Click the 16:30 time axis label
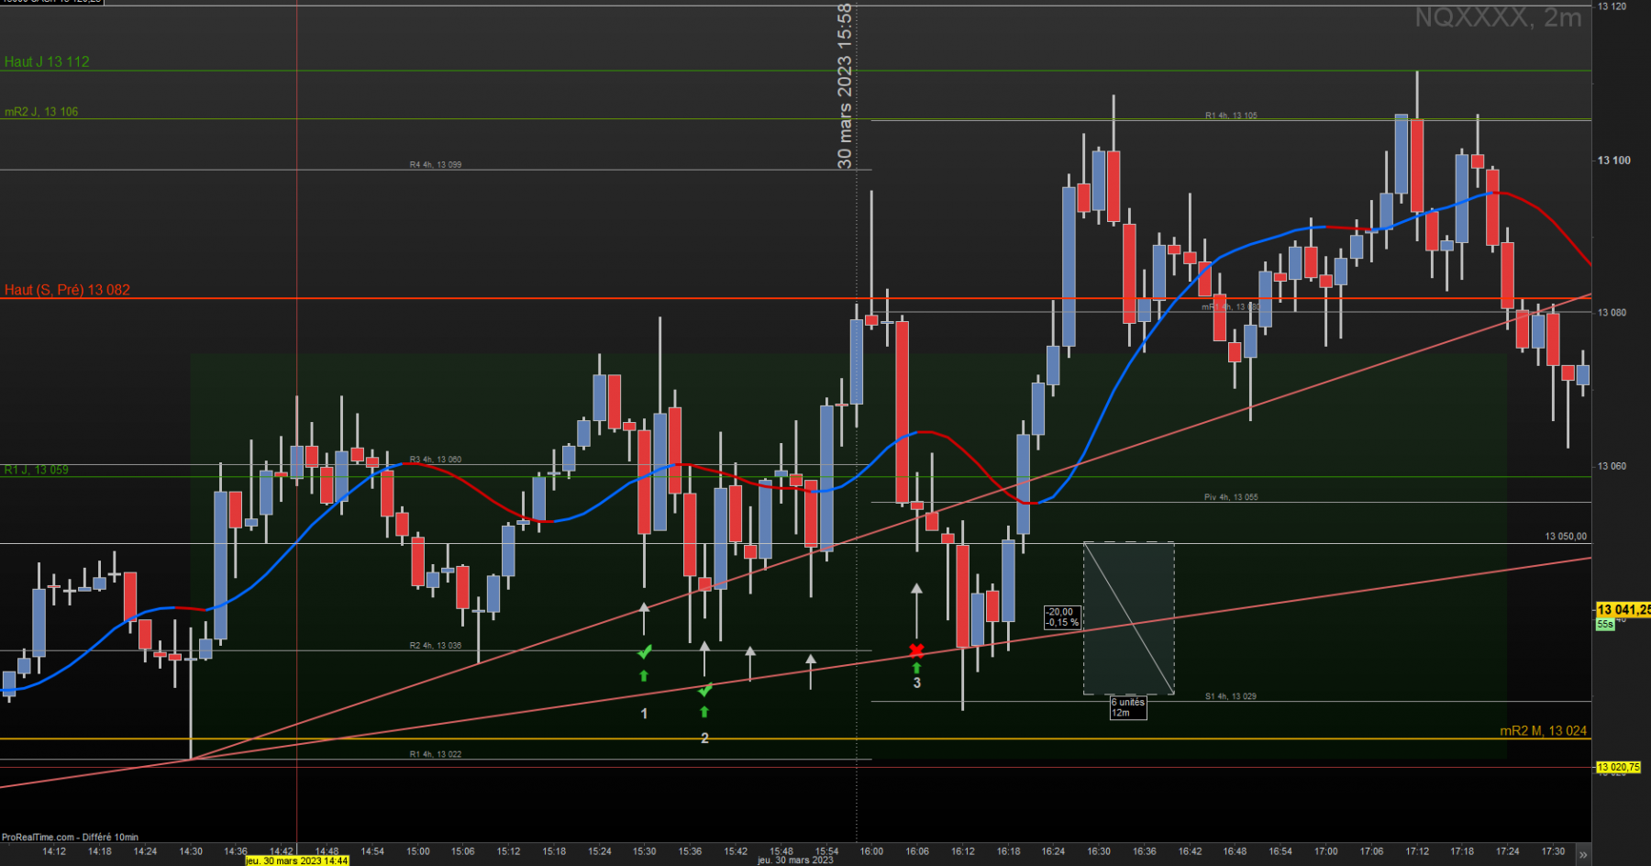The image size is (1651, 866). (1099, 851)
